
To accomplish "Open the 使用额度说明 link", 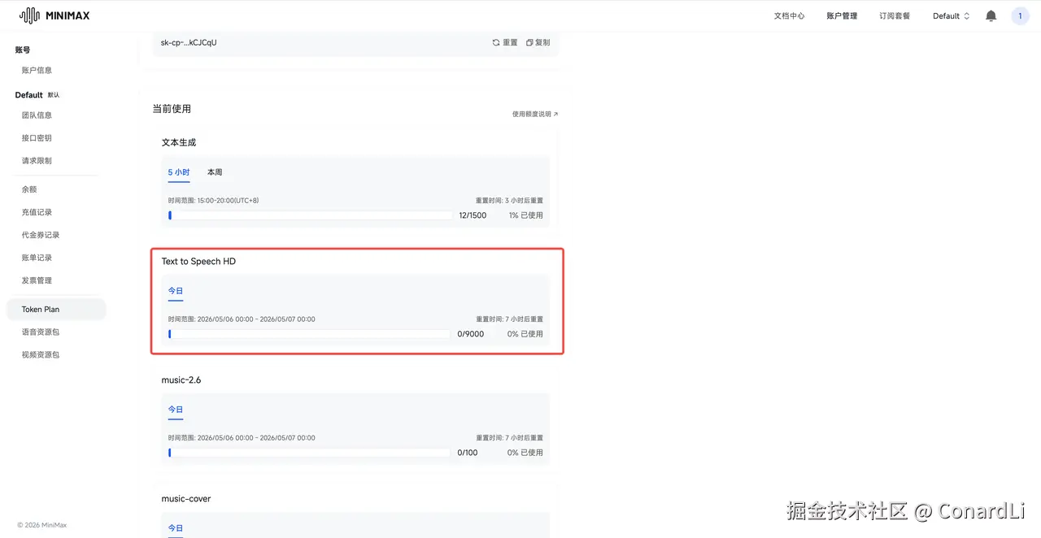I will tap(535, 115).
